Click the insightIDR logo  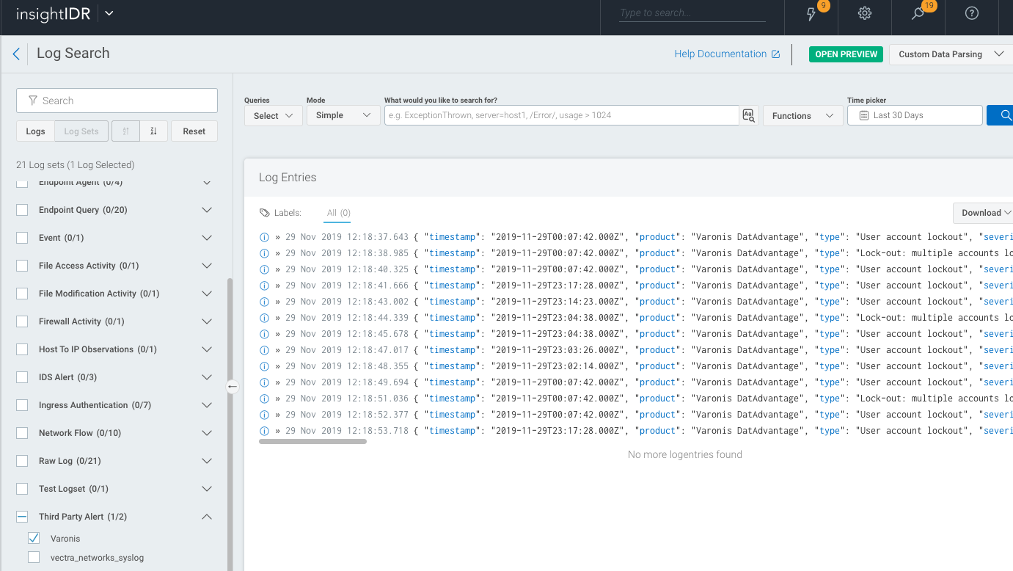point(53,14)
